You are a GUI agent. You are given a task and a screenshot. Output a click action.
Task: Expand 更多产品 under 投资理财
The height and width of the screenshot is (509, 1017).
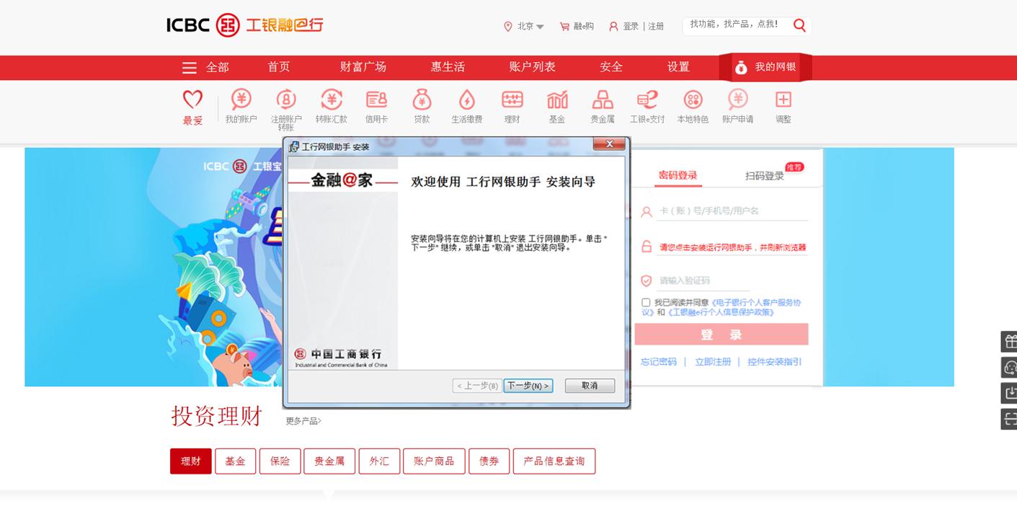coord(303,421)
